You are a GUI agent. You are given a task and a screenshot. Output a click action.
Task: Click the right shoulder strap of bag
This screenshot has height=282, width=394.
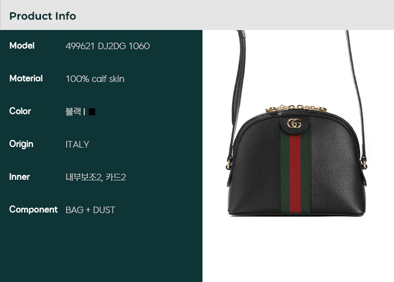click(x=356, y=101)
